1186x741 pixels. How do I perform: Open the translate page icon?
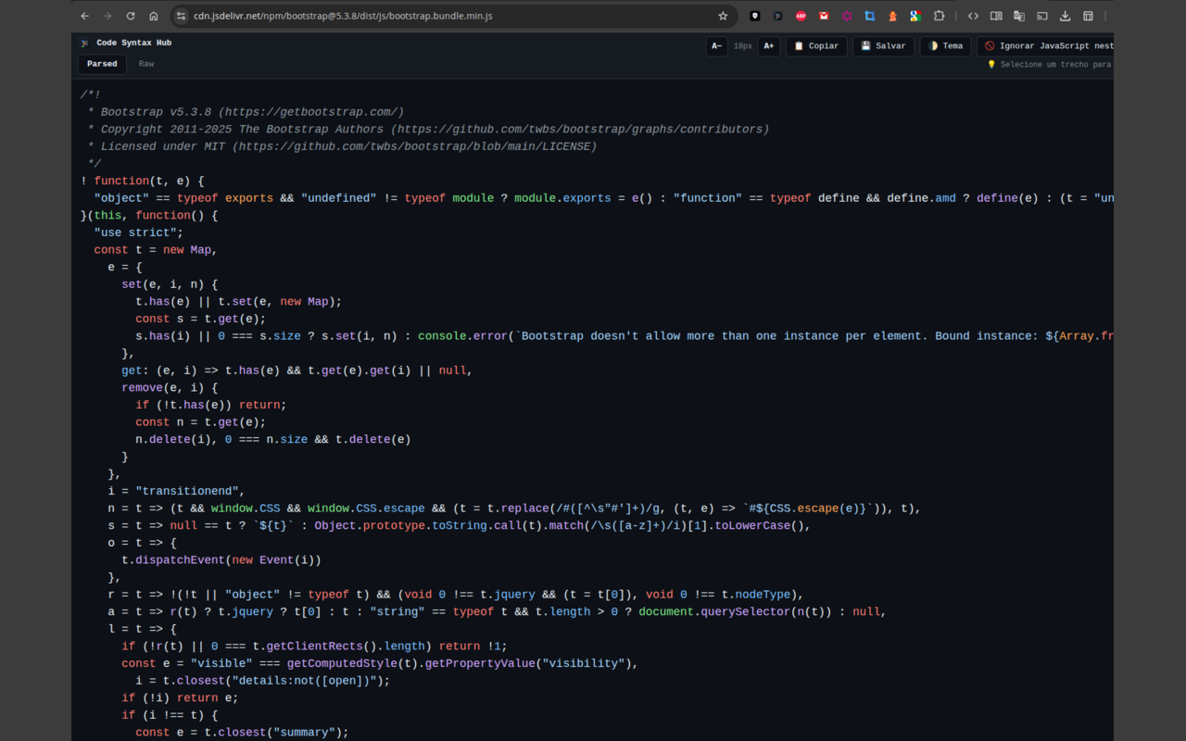pos(1019,16)
